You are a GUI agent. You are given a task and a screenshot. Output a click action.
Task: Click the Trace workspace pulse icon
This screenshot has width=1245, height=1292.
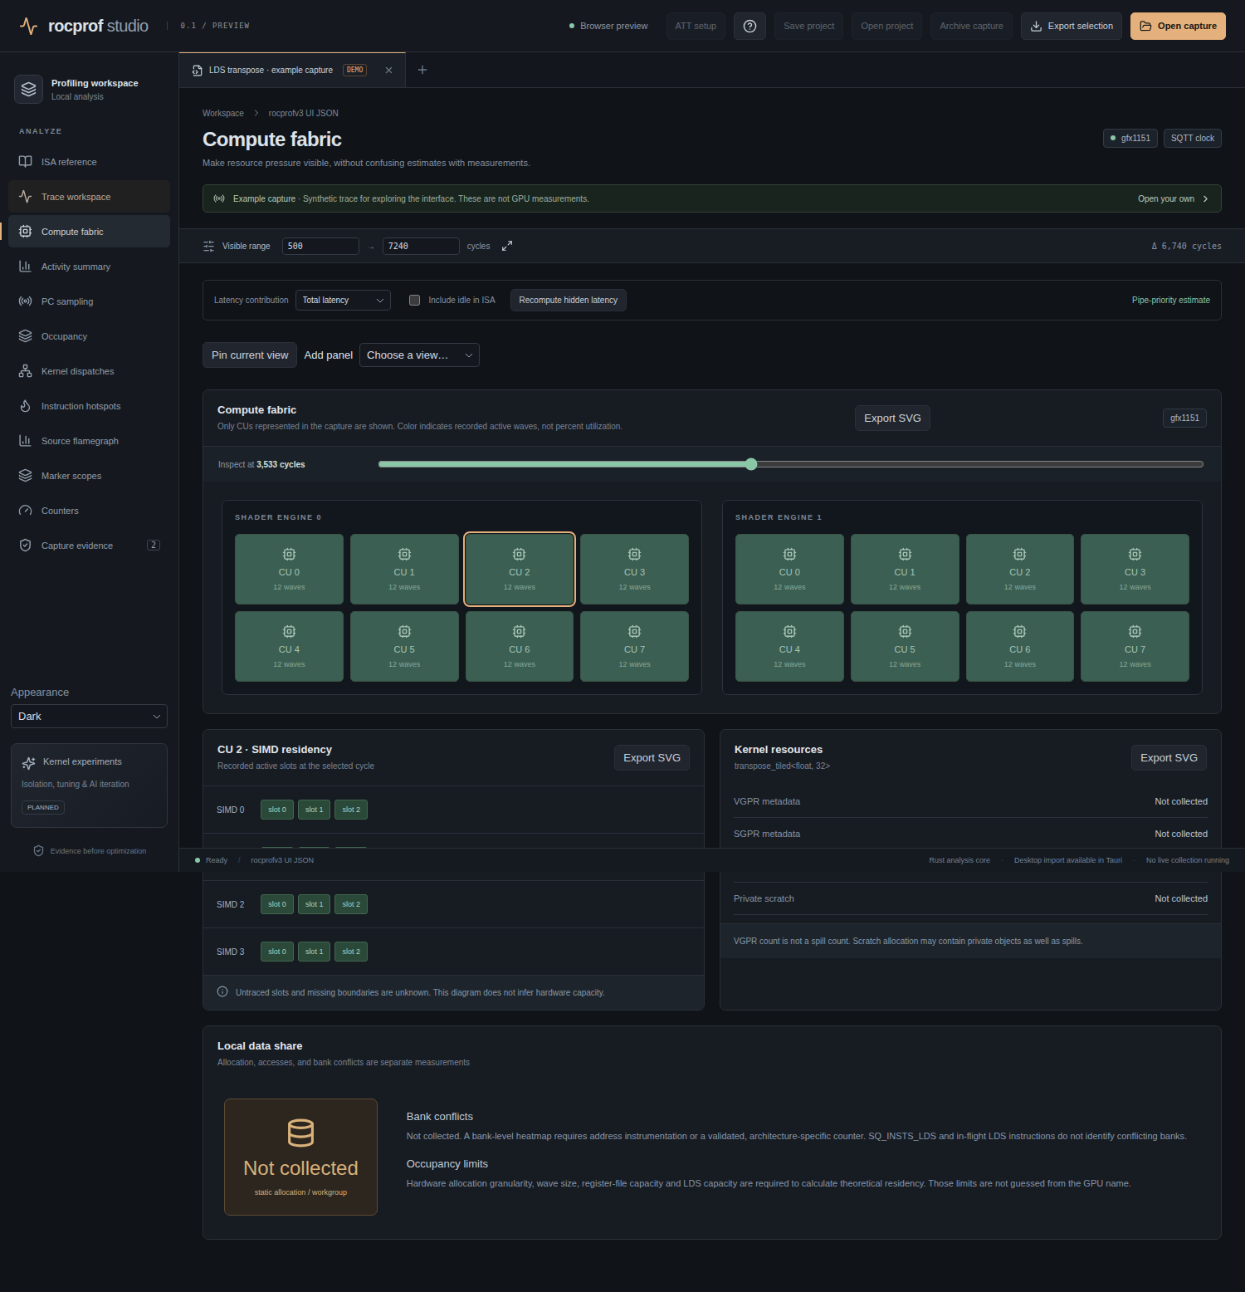click(x=26, y=197)
